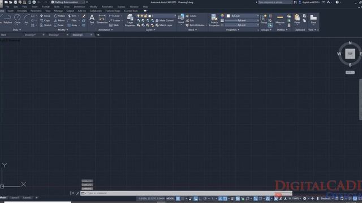The width and height of the screenshot is (362, 203).
Task: Click the Leader annotation tool
Action: click(x=115, y=20)
